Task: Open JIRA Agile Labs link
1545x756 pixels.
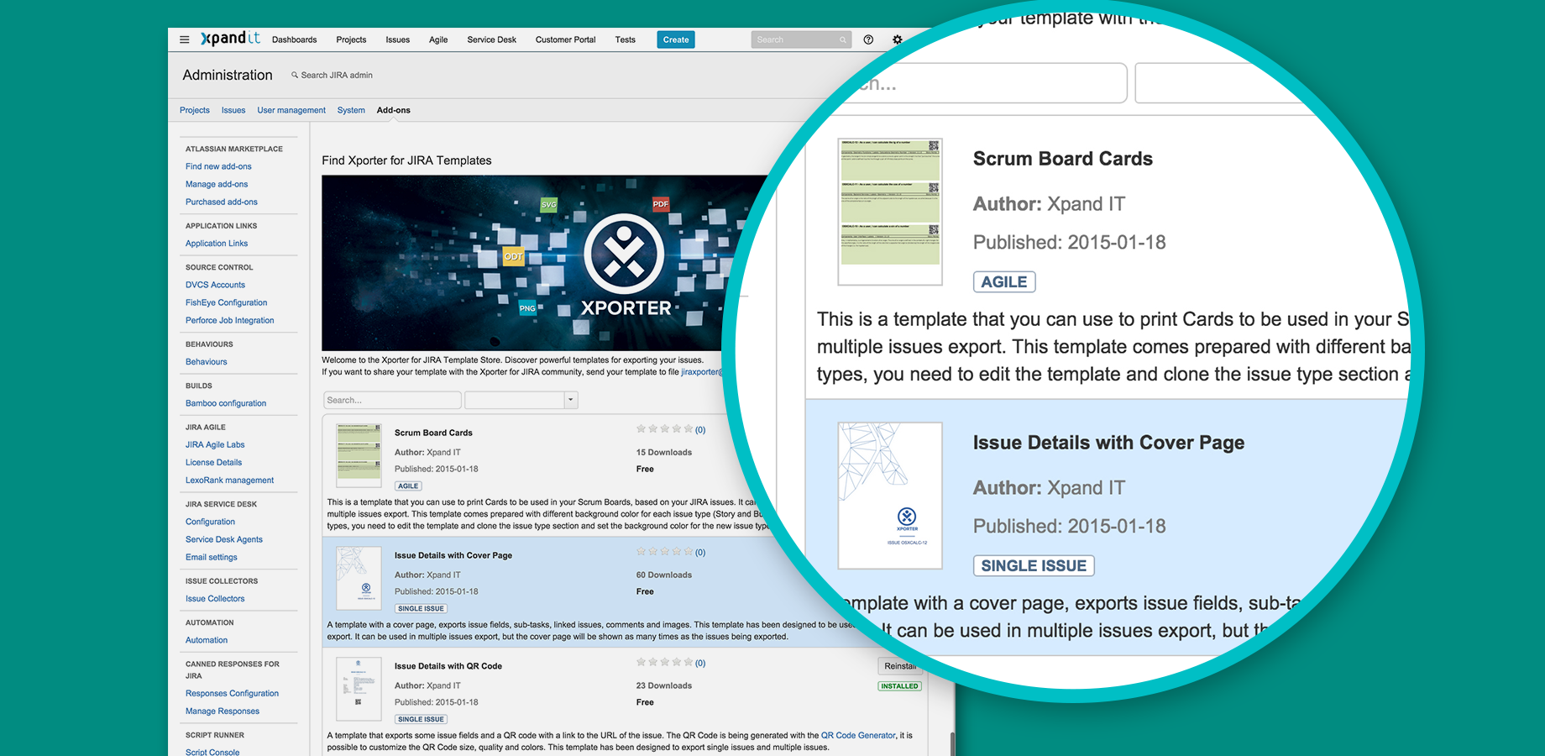Action: [x=215, y=445]
